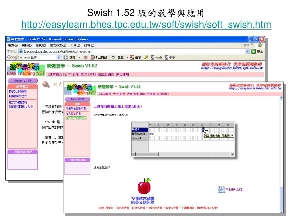The width and height of the screenshot is (292, 219).
Task: Click the '教學' find-word icon on Google toolbar
Action: coord(167,57)
